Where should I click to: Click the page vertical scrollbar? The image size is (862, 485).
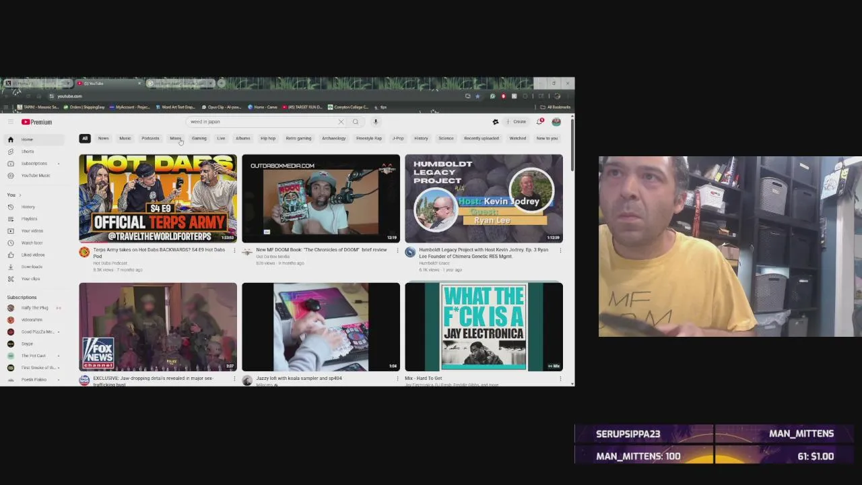(x=572, y=144)
